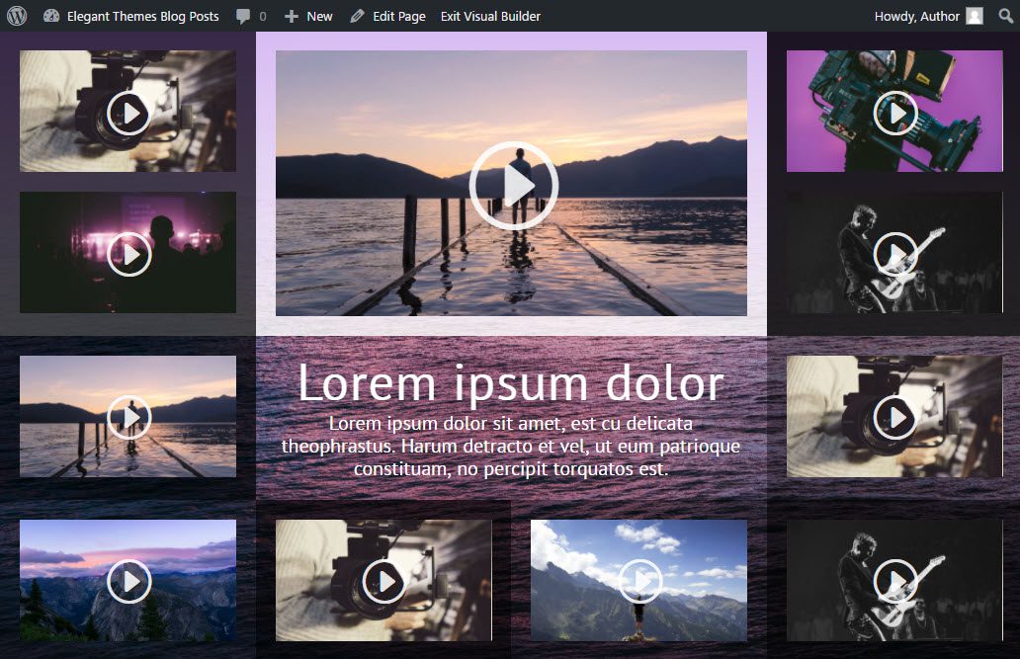Click the comments bubble icon
1020x659 pixels.
[242, 16]
